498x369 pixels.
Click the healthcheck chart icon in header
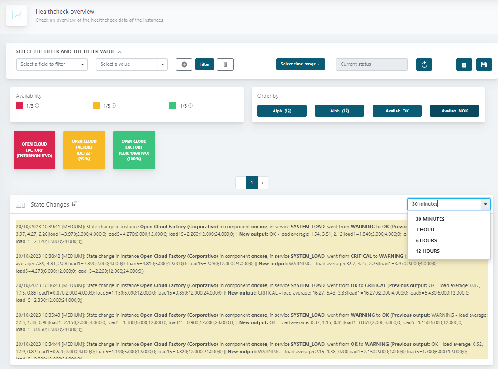pos(17,15)
